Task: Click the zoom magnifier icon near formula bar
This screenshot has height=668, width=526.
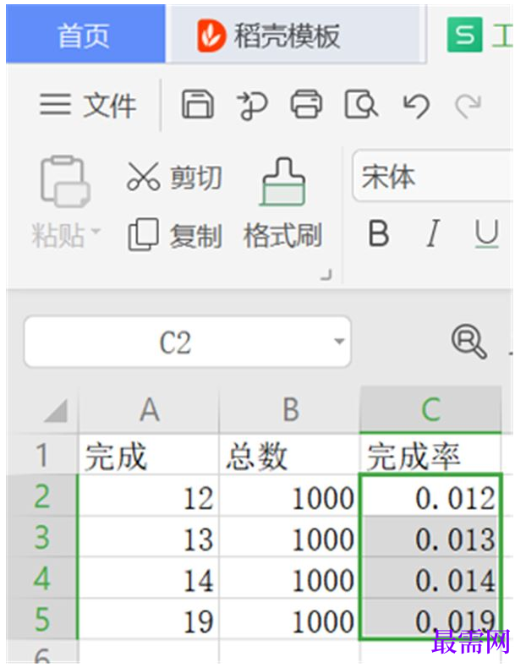Action: click(469, 342)
